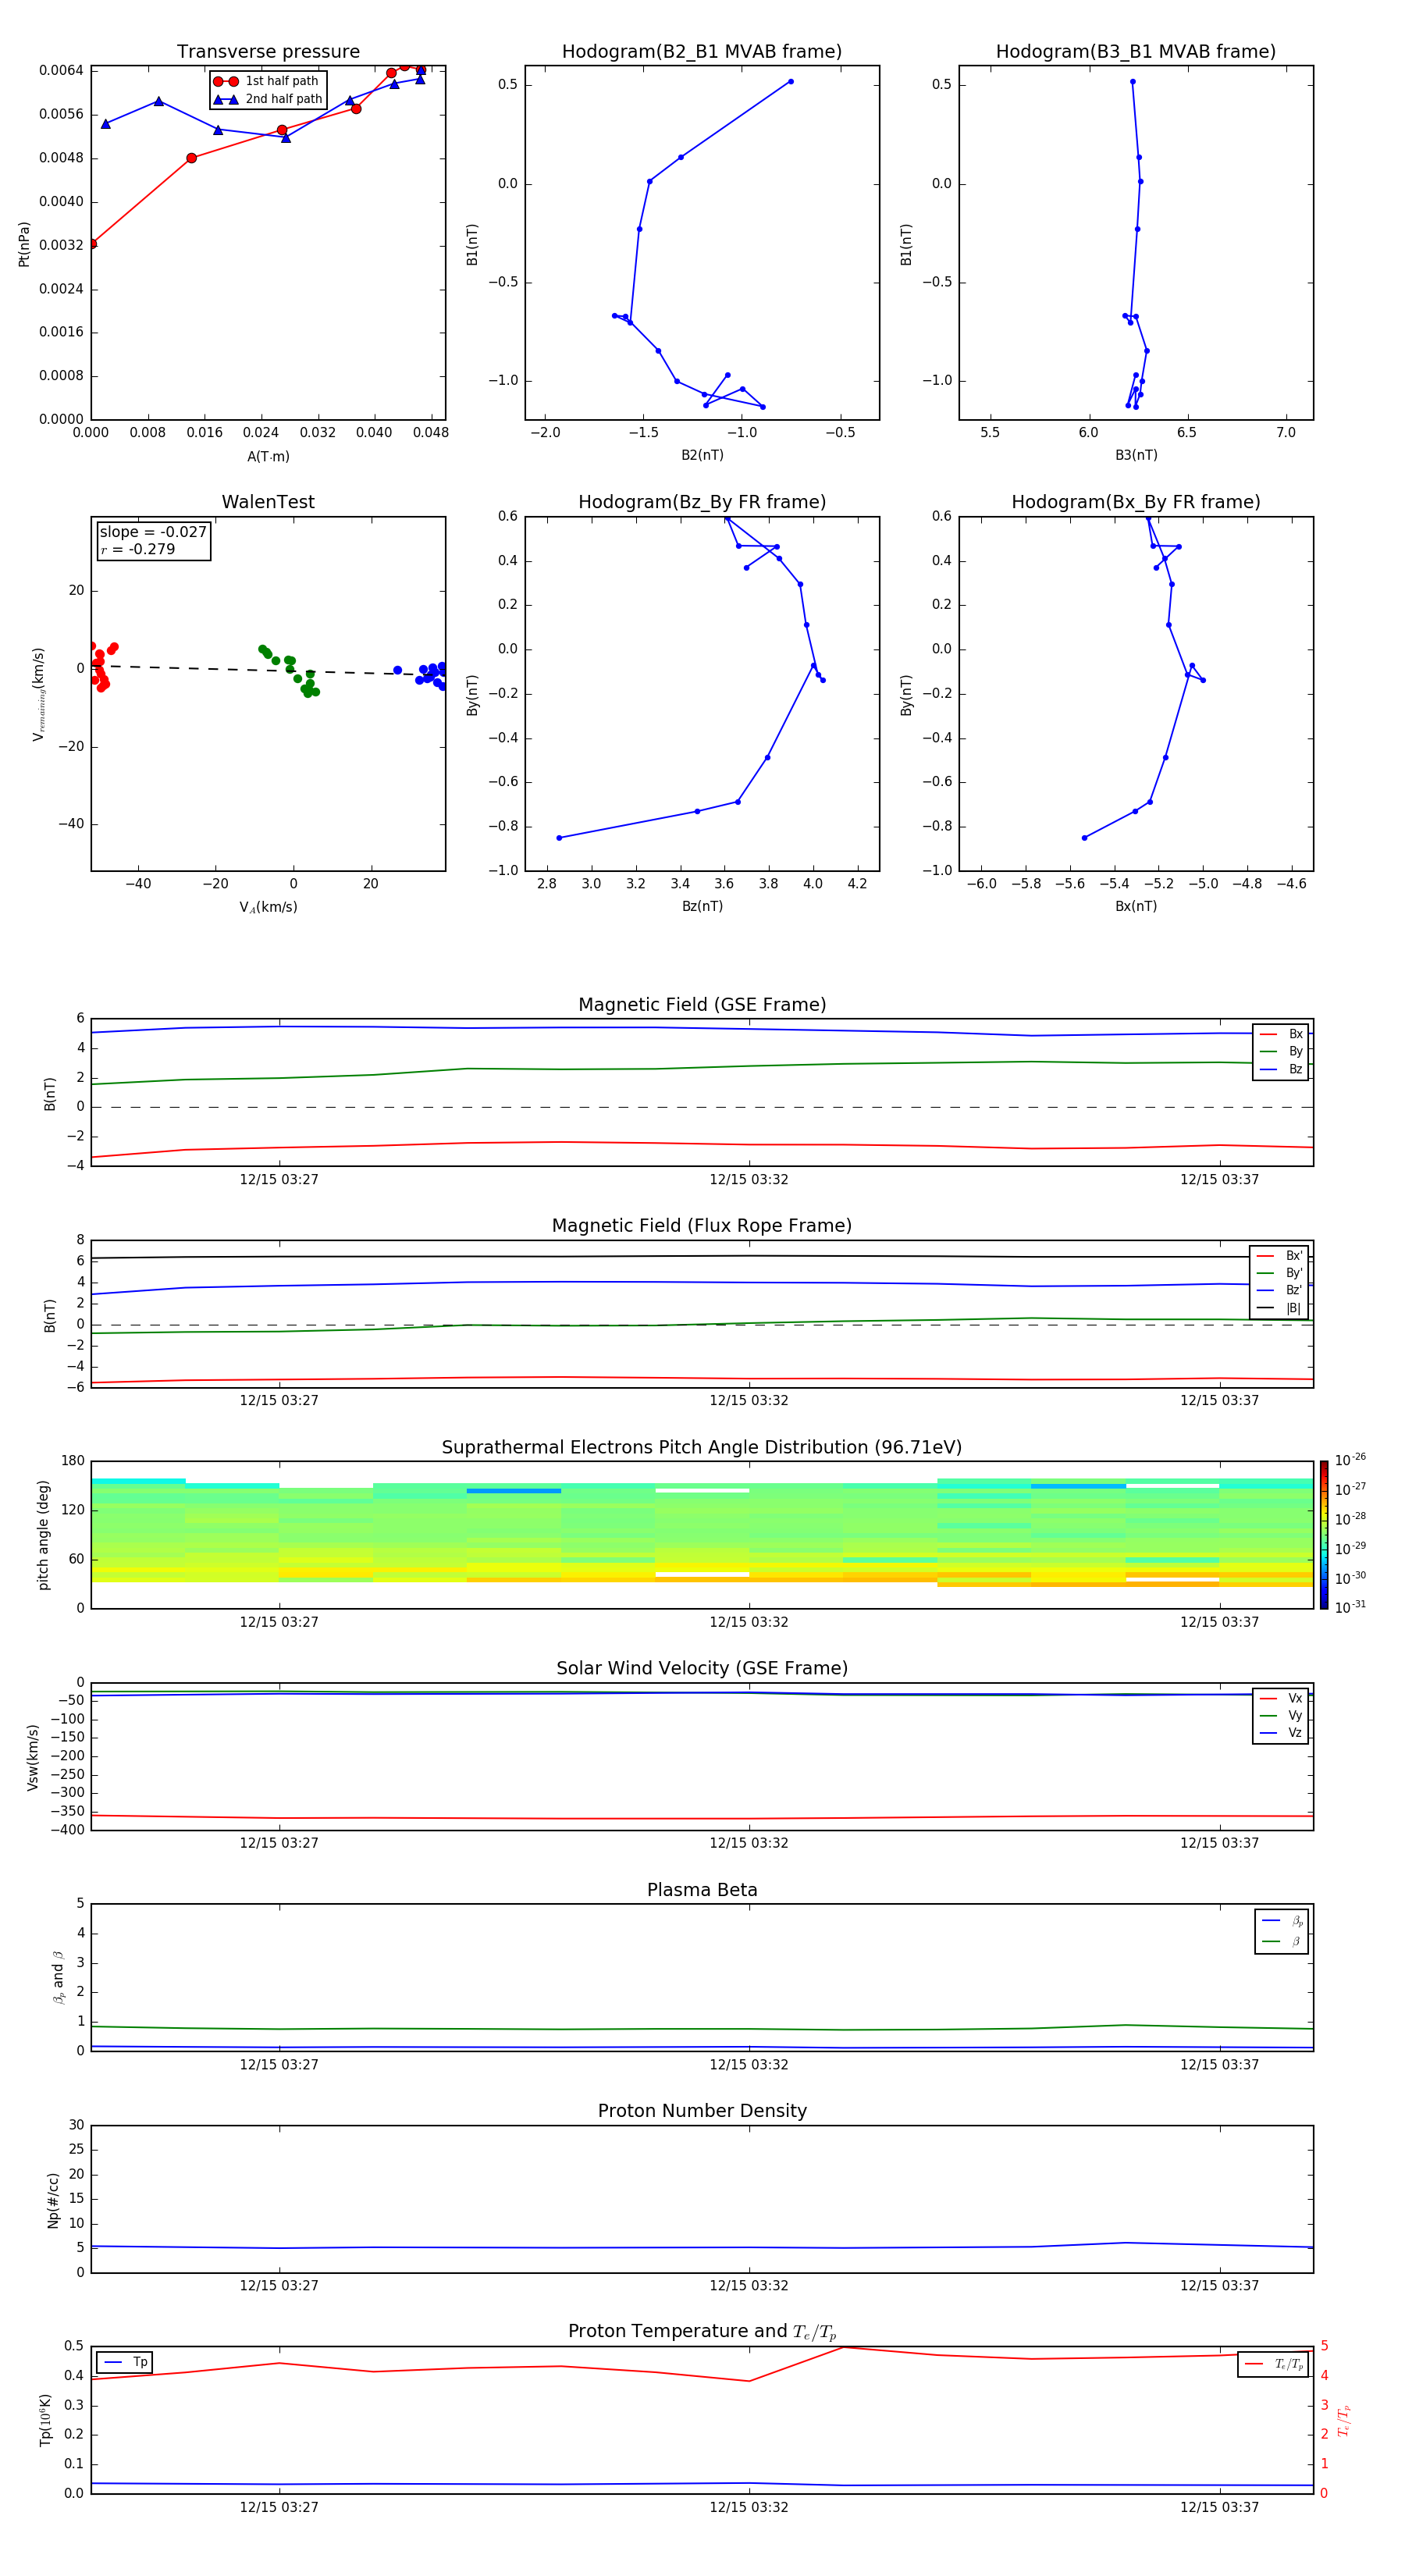Select the Vz entry in velocity legend
The height and width of the screenshot is (2576, 1405).
1281,1732
